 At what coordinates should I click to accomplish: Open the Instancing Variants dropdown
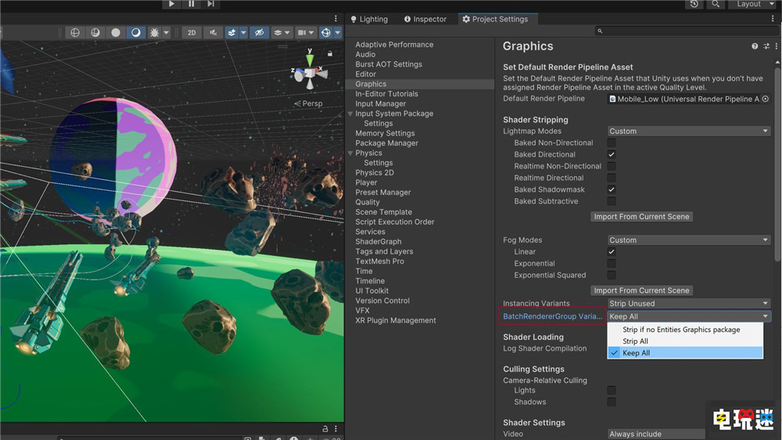688,304
